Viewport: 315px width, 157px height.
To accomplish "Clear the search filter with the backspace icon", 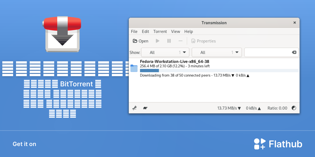I will click(x=294, y=52).
